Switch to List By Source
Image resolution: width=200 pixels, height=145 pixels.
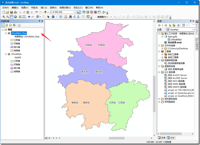7,25
